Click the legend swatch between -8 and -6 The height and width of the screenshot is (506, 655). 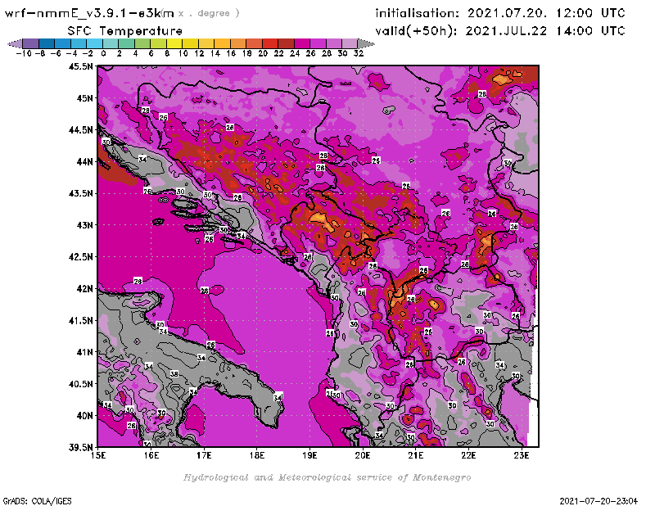[x=47, y=43]
